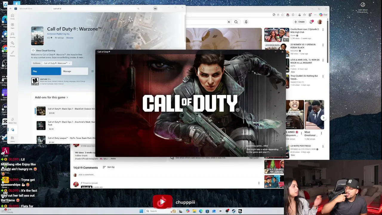The height and width of the screenshot is (215, 382).
Task: Open Edge Settings and more ellipsis
Action: 315,15
